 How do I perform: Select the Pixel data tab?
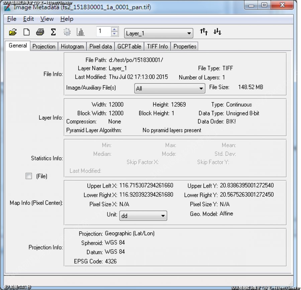[101, 46]
